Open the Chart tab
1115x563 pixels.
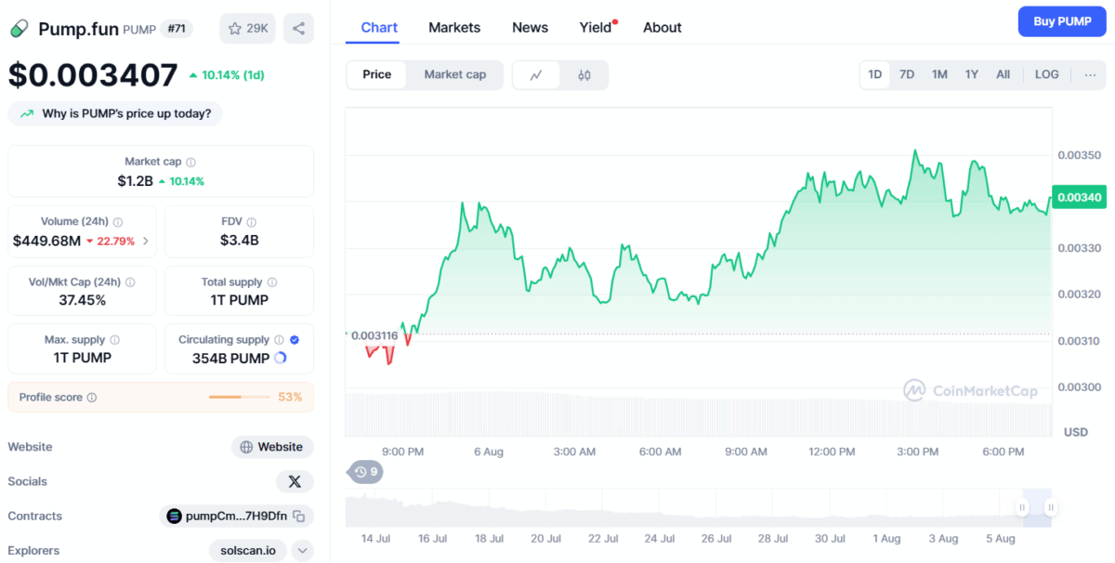pyautogui.click(x=379, y=27)
